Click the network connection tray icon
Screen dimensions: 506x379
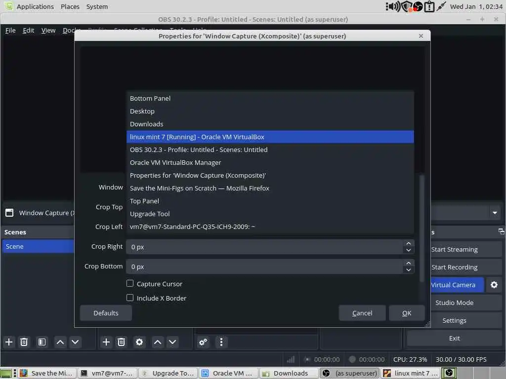click(x=441, y=6)
